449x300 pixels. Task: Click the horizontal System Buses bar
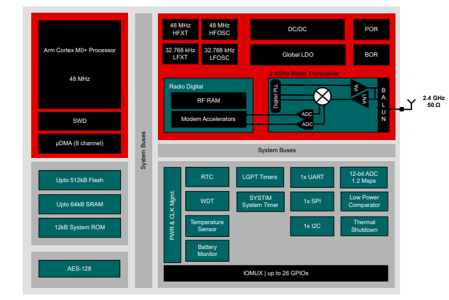tap(276, 150)
